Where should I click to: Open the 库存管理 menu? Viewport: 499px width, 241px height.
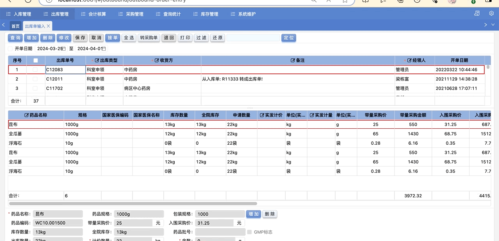(206, 14)
